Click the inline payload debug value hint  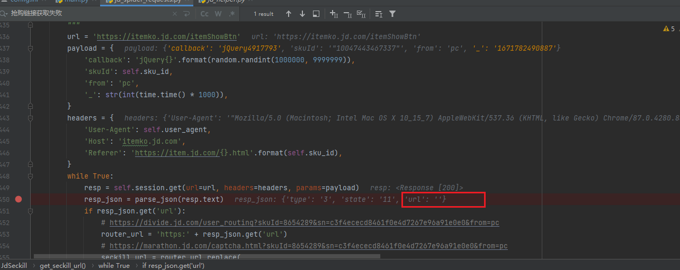click(x=342, y=48)
